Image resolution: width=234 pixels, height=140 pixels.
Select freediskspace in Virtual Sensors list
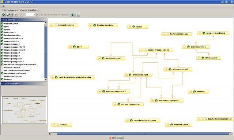pos(11,23)
